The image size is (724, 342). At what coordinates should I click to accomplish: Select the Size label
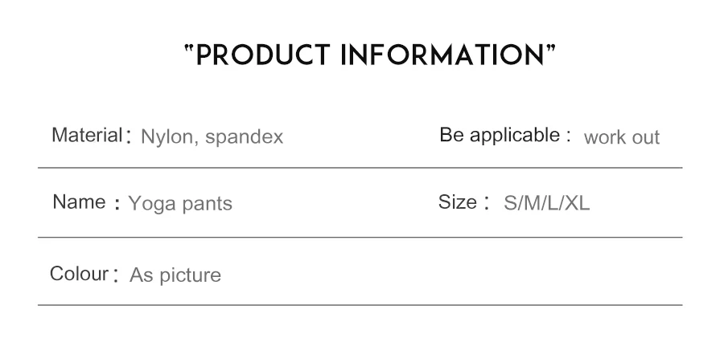click(458, 202)
